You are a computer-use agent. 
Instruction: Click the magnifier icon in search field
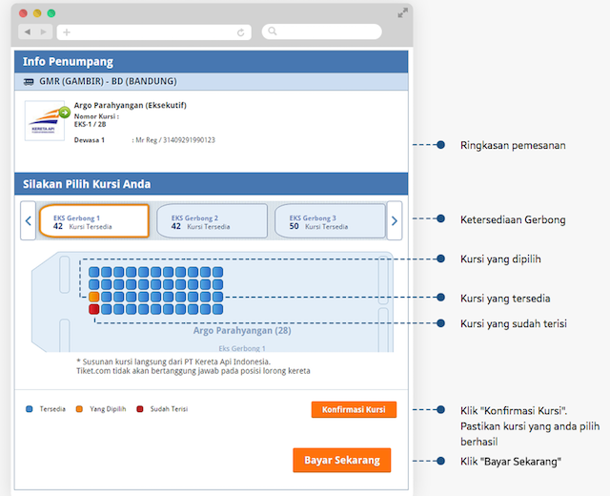pos(273,31)
